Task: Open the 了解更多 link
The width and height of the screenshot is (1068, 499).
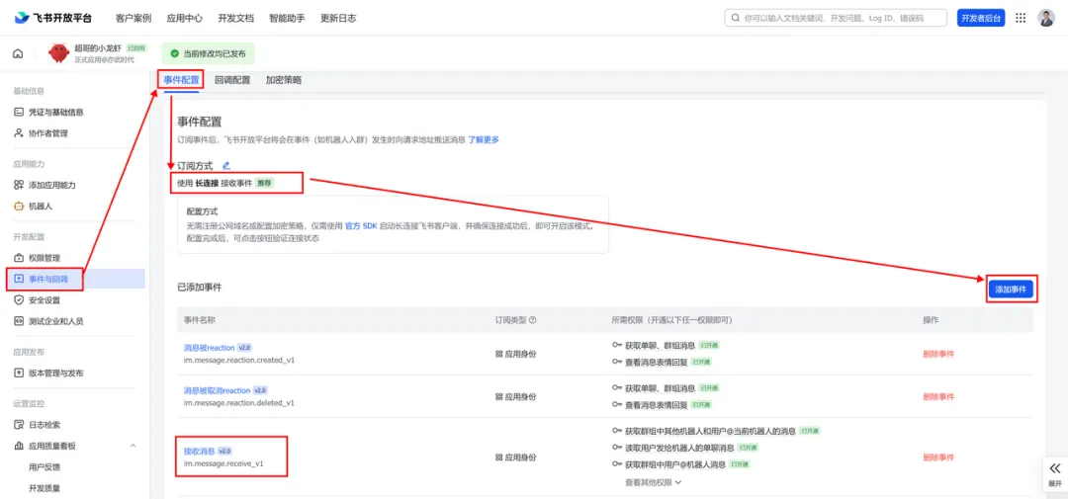Action: [484, 139]
